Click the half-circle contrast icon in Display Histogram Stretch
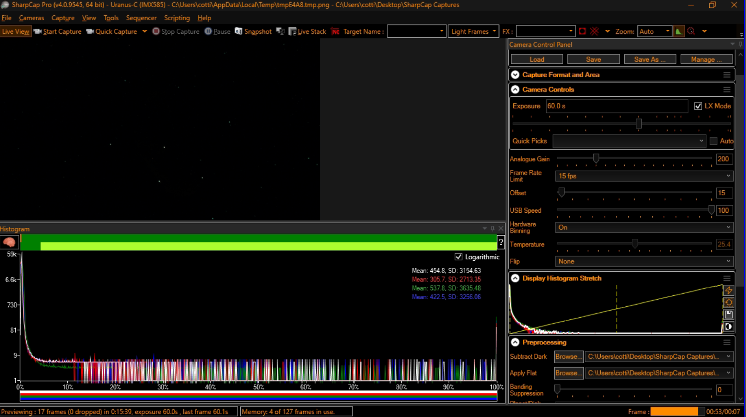This screenshot has height=417, width=746. click(x=728, y=326)
